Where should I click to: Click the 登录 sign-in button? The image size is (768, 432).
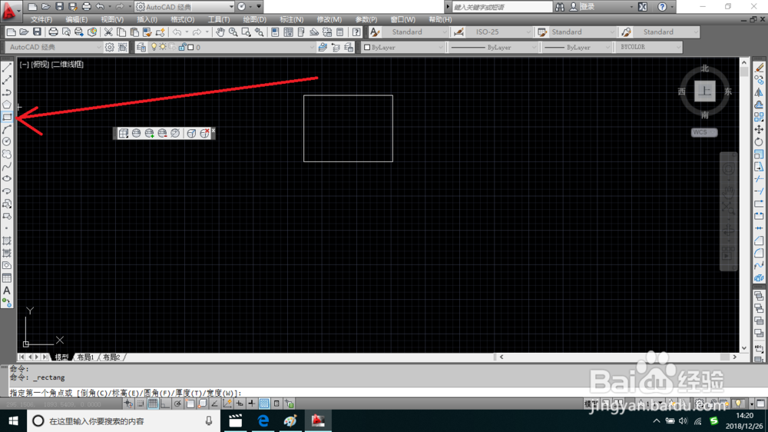tap(587, 7)
